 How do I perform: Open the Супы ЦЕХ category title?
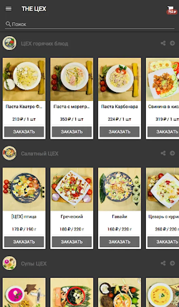pos(34,264)
